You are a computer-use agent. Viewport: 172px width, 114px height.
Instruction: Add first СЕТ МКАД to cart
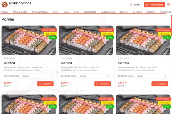45,84
